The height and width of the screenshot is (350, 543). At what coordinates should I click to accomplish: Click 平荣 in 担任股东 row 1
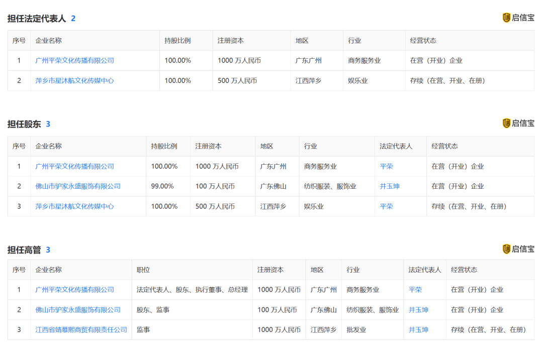point(386,166)
